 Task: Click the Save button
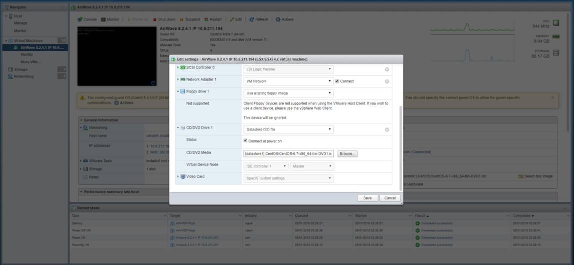tap(368, 198)
